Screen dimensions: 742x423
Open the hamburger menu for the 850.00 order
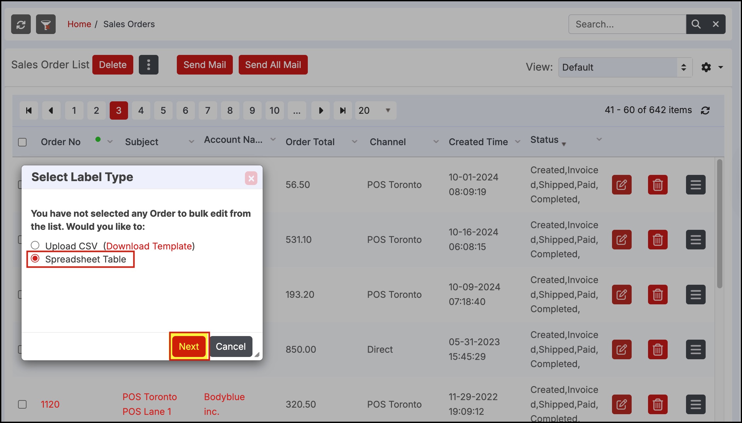click(x=696, y=349)
